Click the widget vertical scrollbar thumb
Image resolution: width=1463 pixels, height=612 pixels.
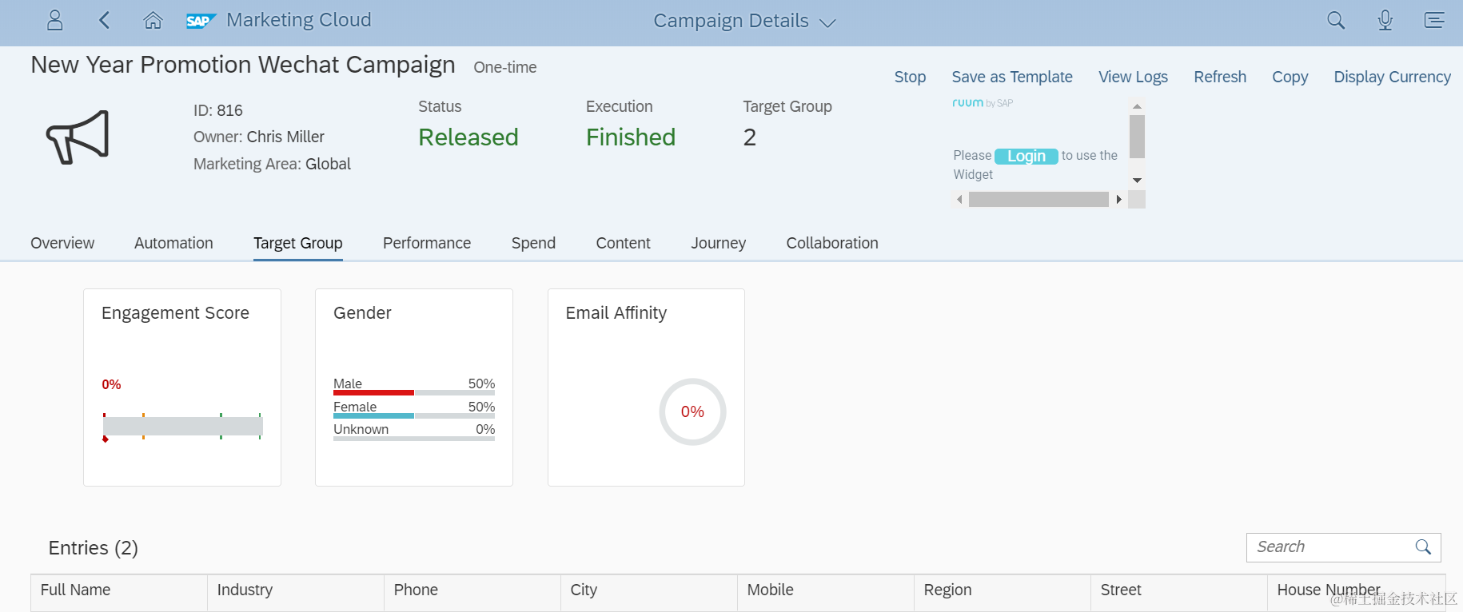coord(1137,137)
